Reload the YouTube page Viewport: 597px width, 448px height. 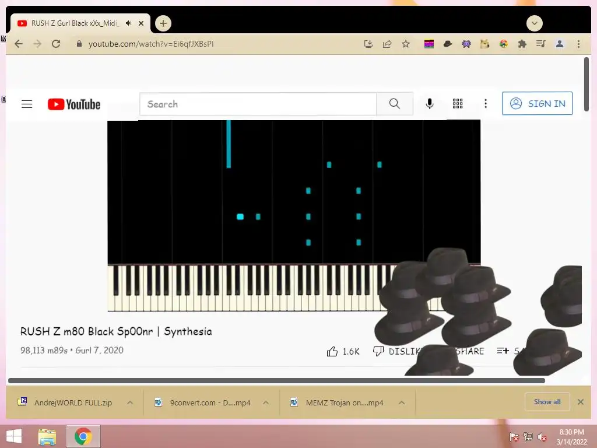click(56, 44)
